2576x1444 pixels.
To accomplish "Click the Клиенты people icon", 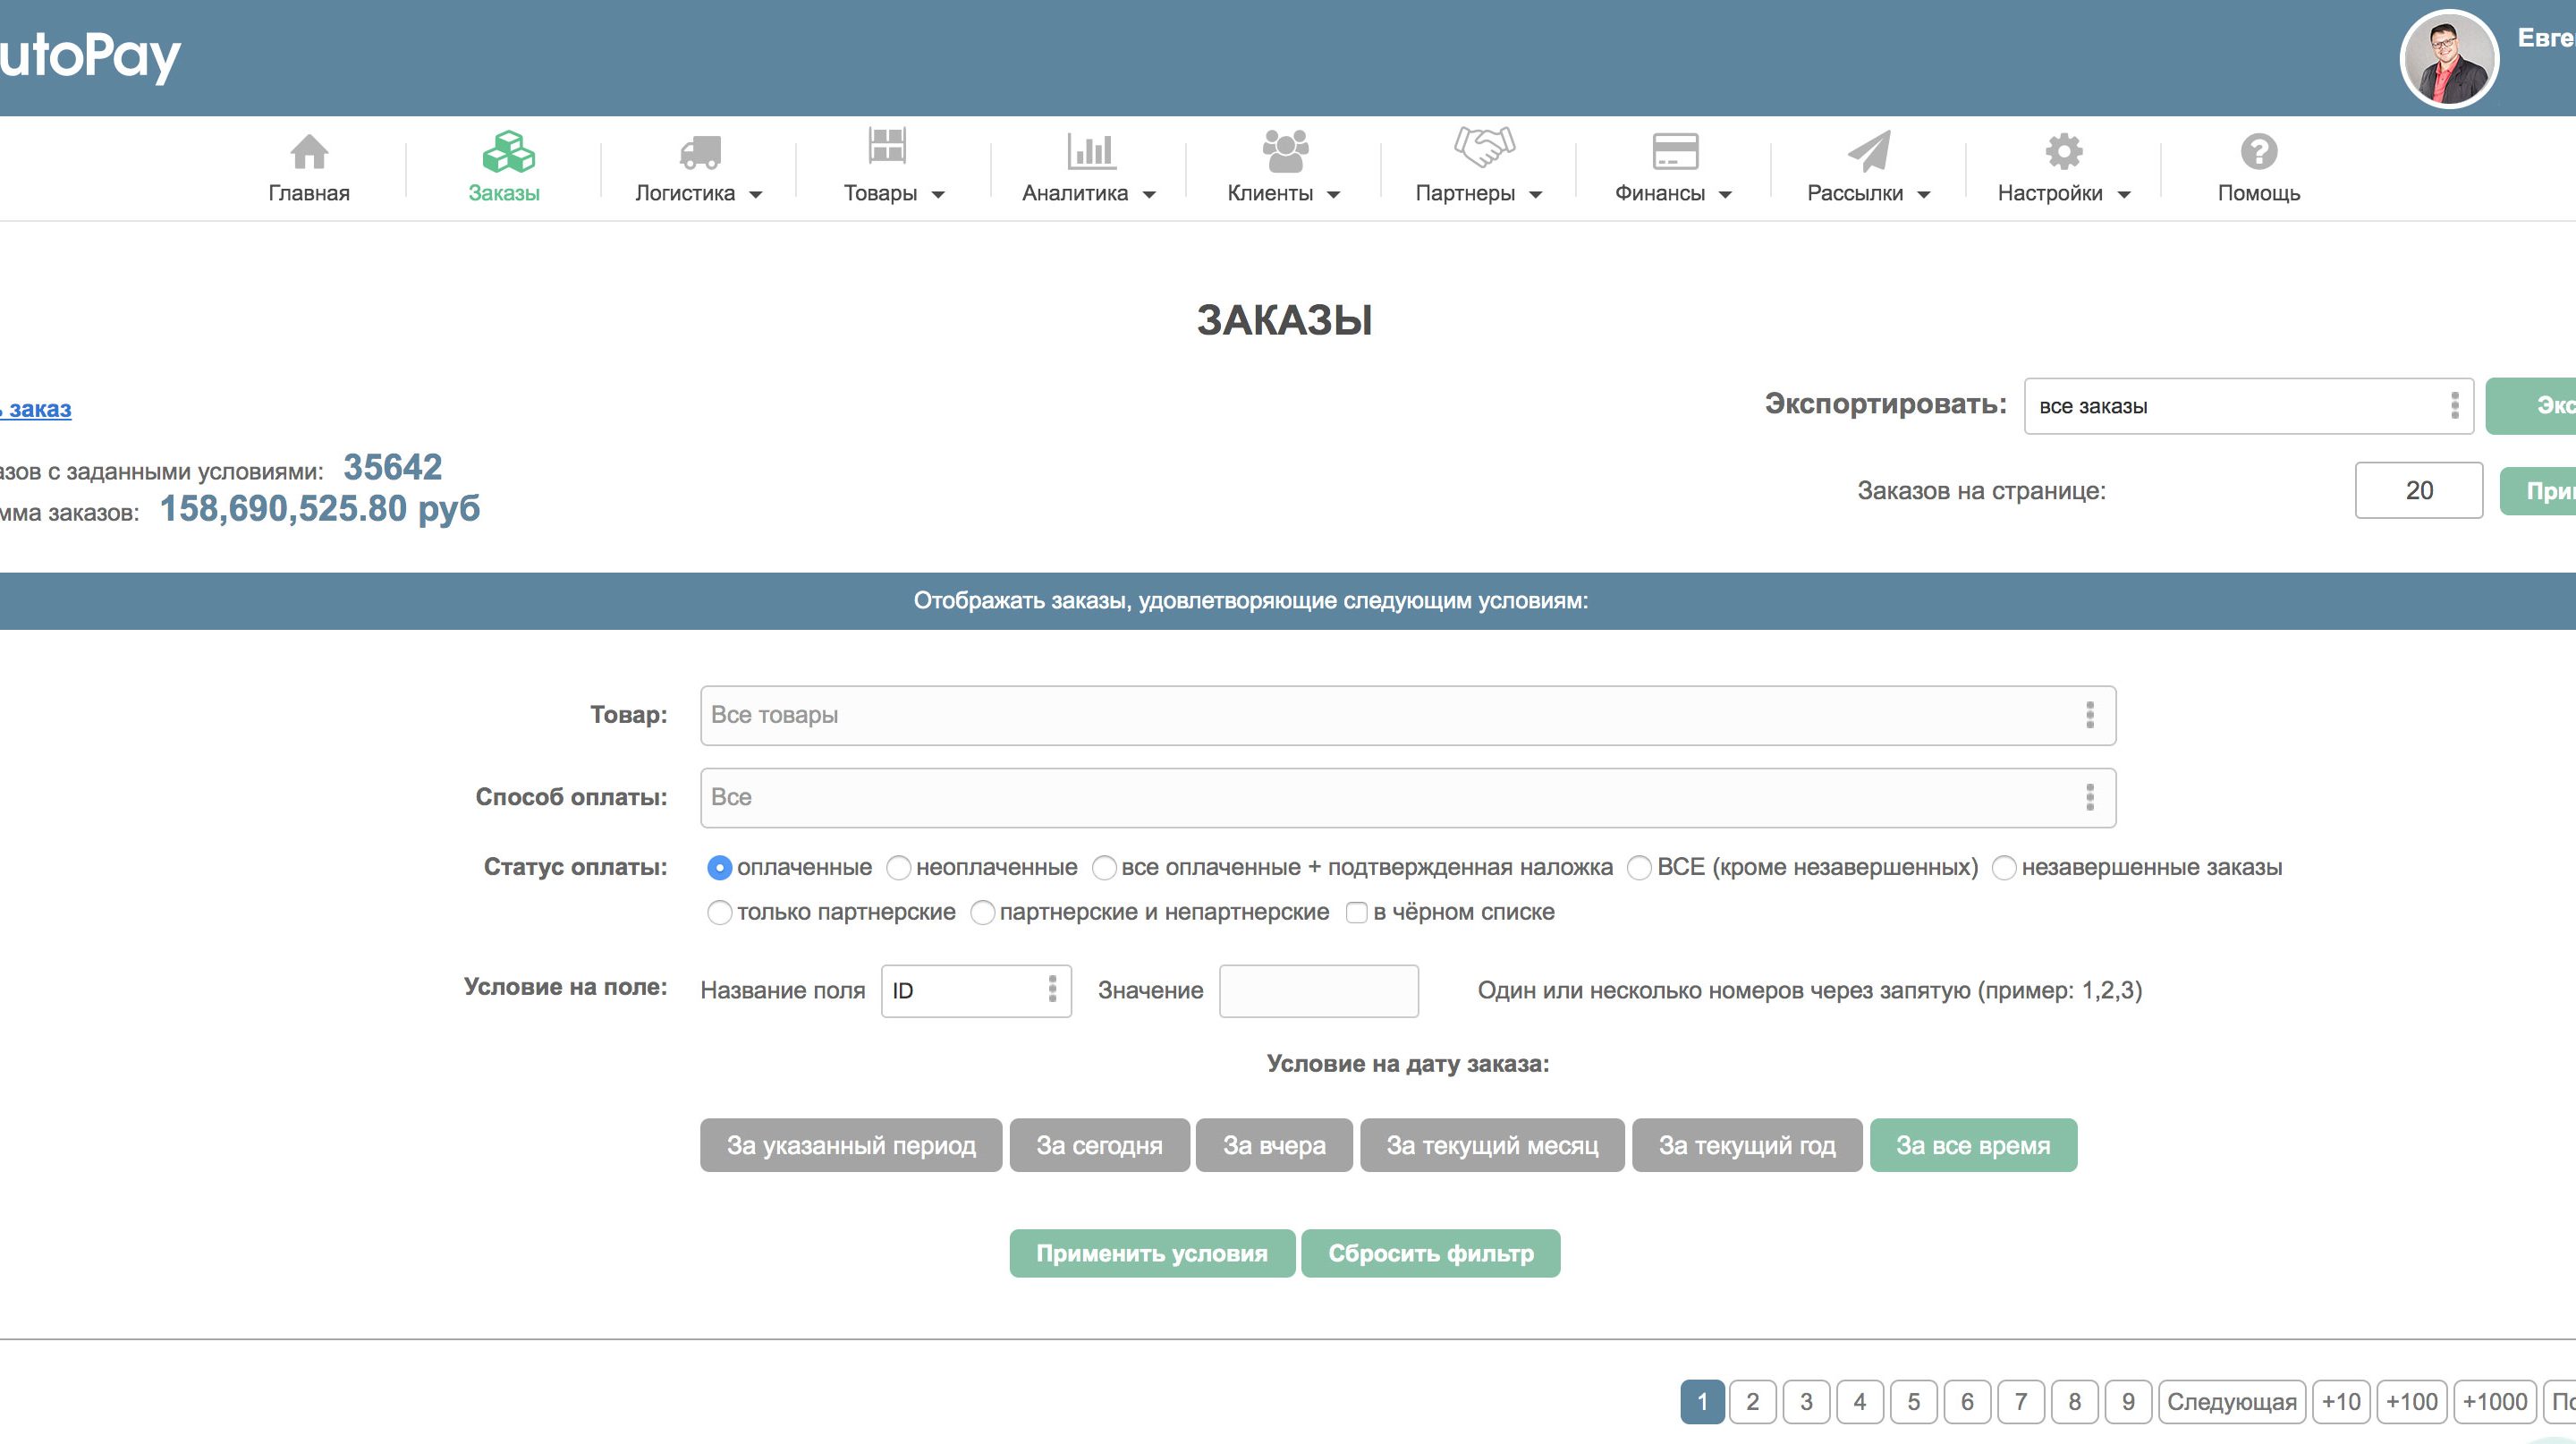I will (x=1285, y=151).
